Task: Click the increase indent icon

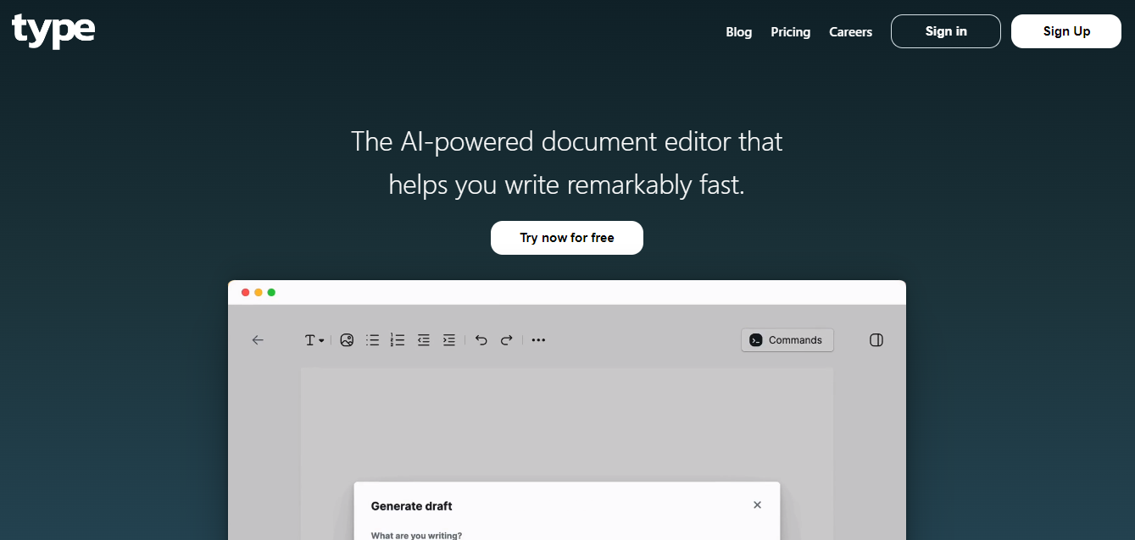Action: click(449, 340)
